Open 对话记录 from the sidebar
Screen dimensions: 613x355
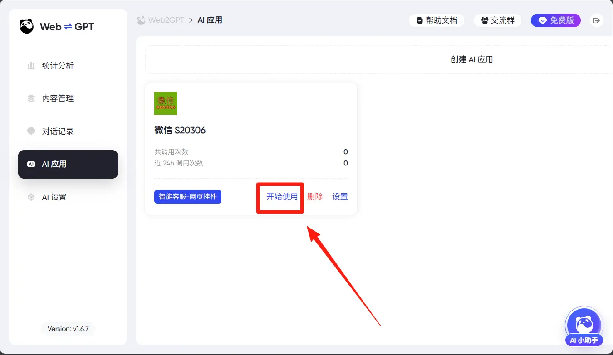[58, 131]
